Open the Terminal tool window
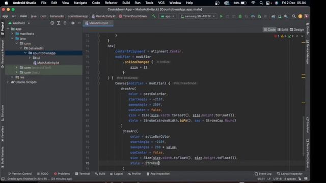The height and width of the screenshot is (183, 326). [83, 174]
